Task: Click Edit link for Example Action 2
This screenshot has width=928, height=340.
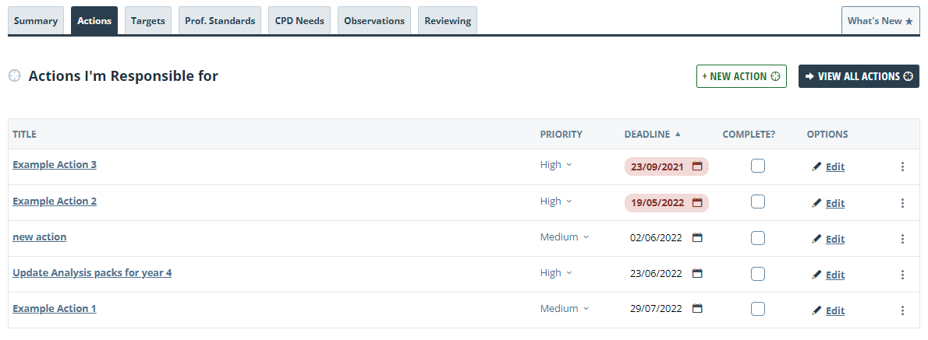Action: click(835, 203)
